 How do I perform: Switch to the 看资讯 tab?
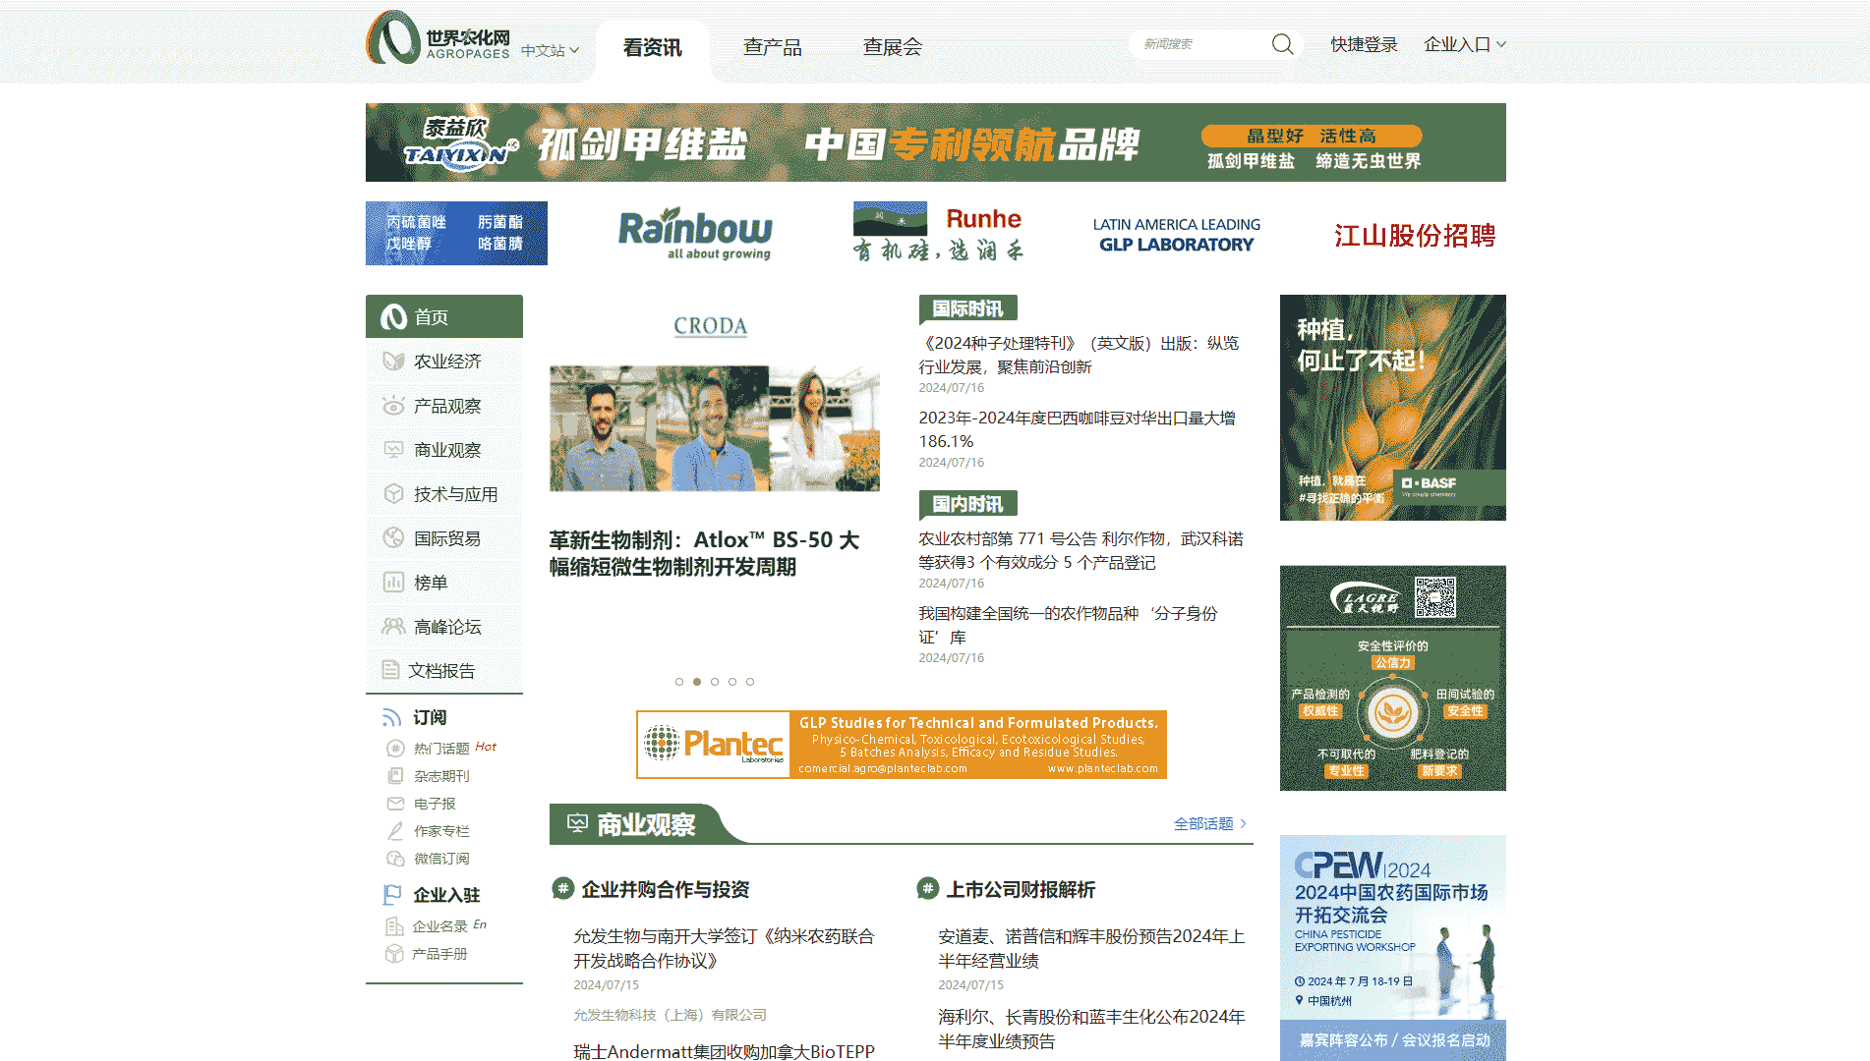click(x=652, y=47)
